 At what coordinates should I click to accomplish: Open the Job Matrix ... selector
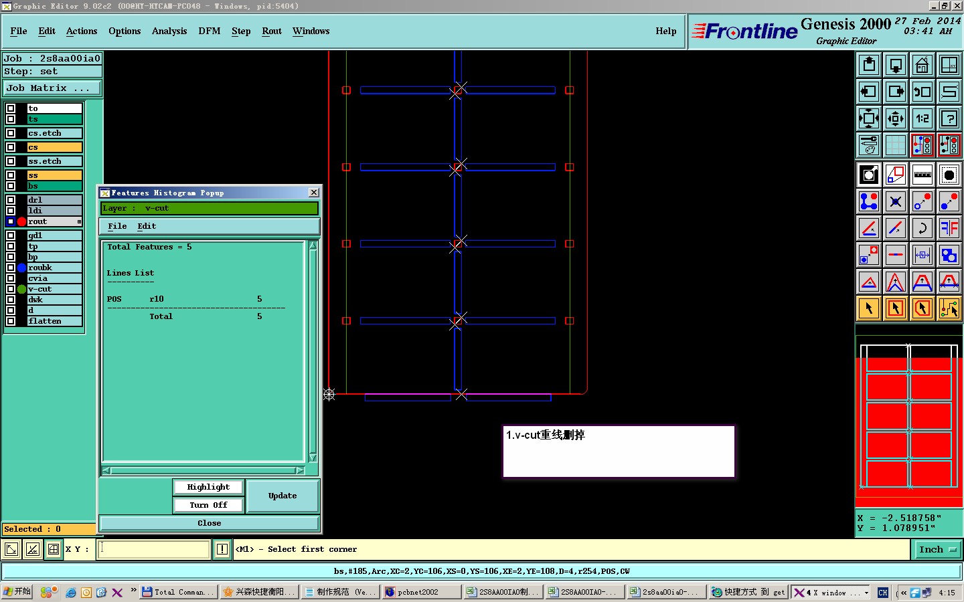pos(52,88)
